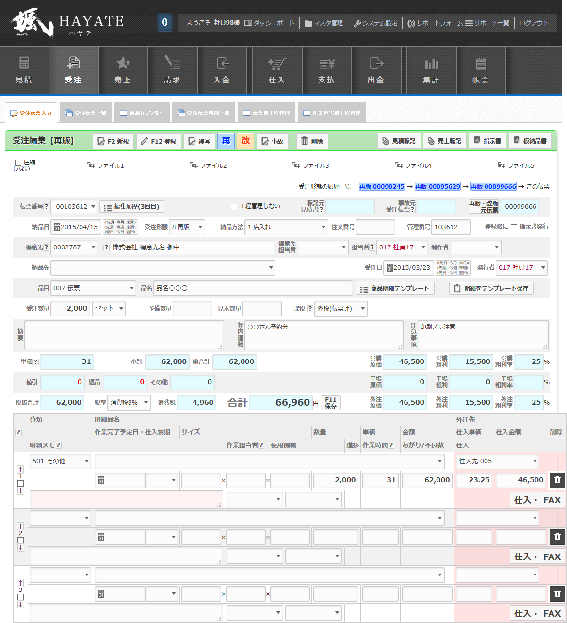Image resolution: width=567 pixels, height=623 pixels.
Task: Switch to 受注伝票一覧 tab
Action: 86,113
